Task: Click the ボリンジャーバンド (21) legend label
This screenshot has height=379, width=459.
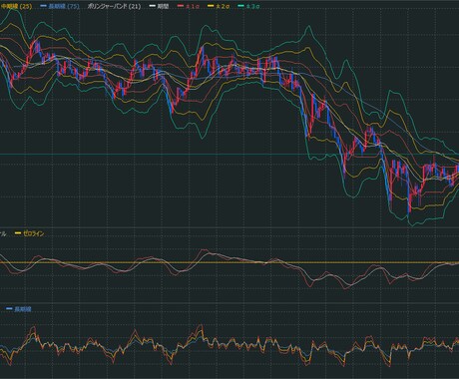Action: (114, 6)
